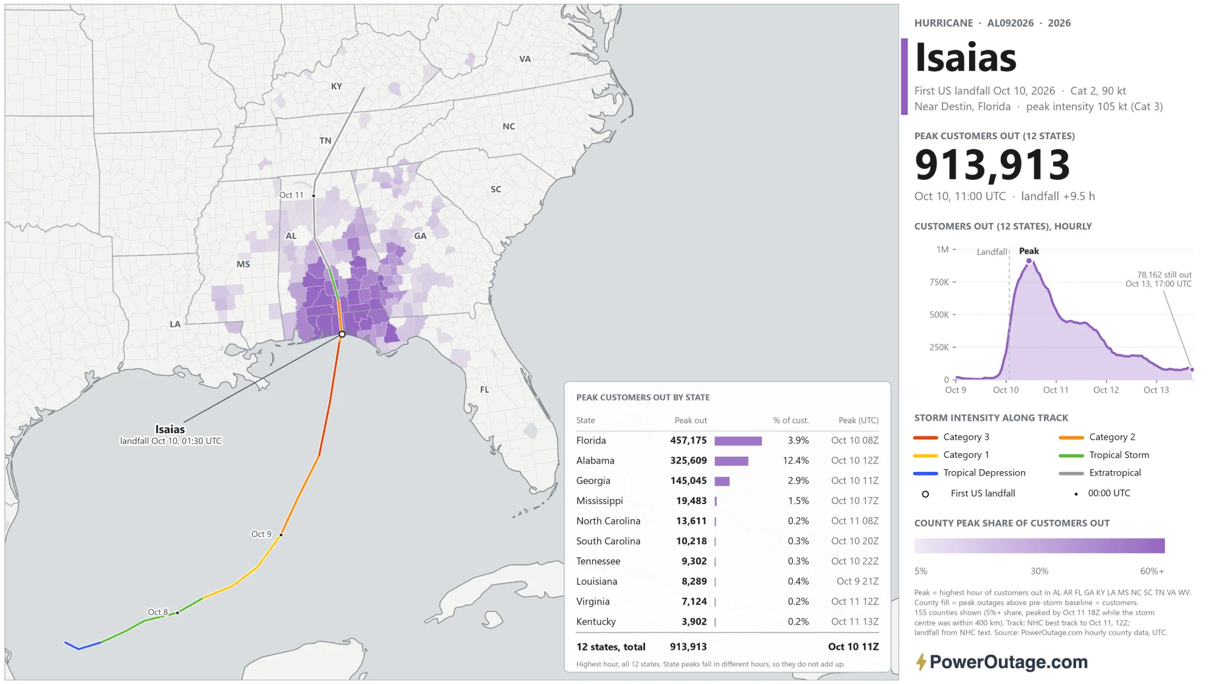Image resolution: width=1216 pixels, height=684 pixels.
Task: Click the Kentucky row label
Action: click(596, 621)
